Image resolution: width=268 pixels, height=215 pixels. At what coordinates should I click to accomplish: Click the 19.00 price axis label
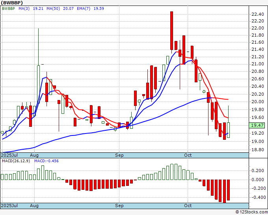(258, 141)
